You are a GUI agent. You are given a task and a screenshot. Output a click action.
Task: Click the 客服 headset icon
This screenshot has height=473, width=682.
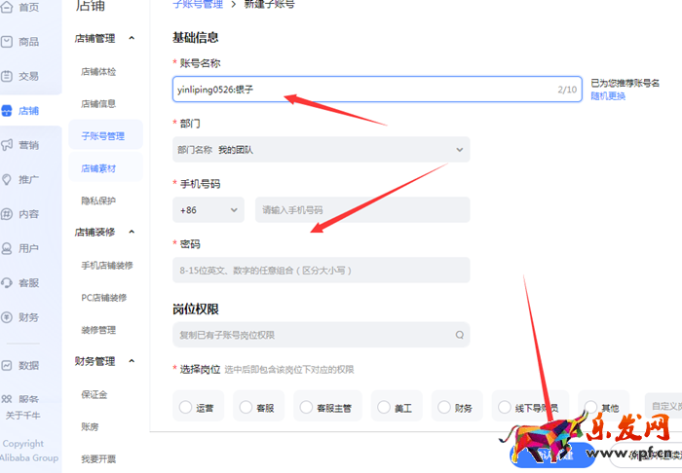click(x=7, y=283)
